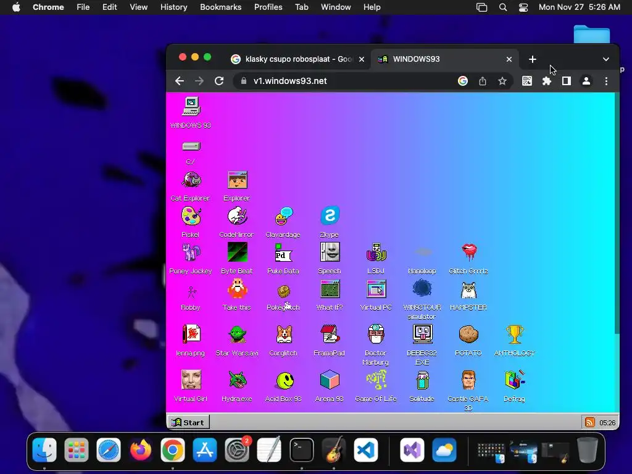Open the Speech app icon
This screenshot has width=632, height=474.
coord(330,252)
